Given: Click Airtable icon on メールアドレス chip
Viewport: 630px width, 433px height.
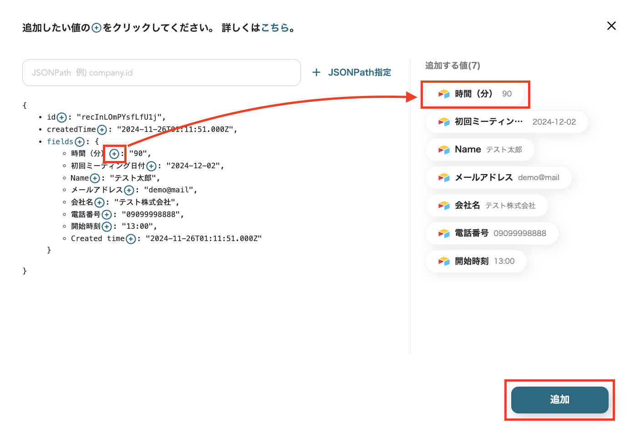Looking at the screenshot, I should tap(444, 177).
